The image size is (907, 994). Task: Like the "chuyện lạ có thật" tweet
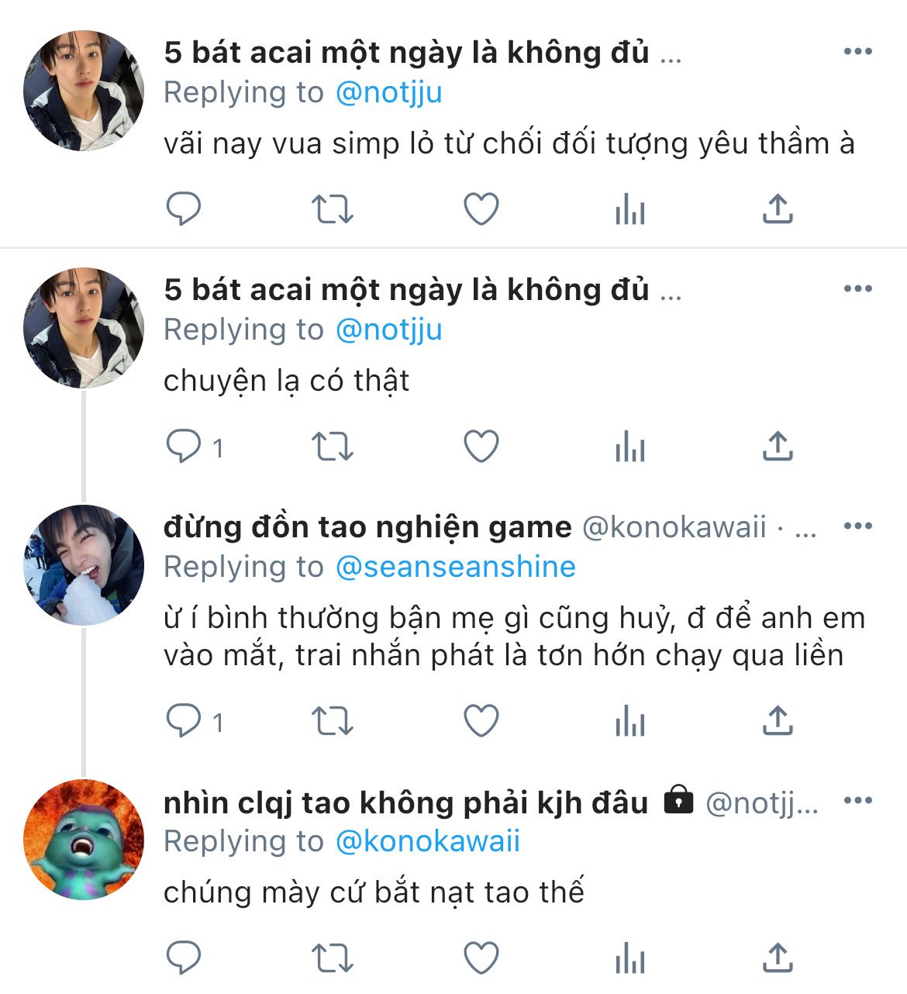(481, 447)
